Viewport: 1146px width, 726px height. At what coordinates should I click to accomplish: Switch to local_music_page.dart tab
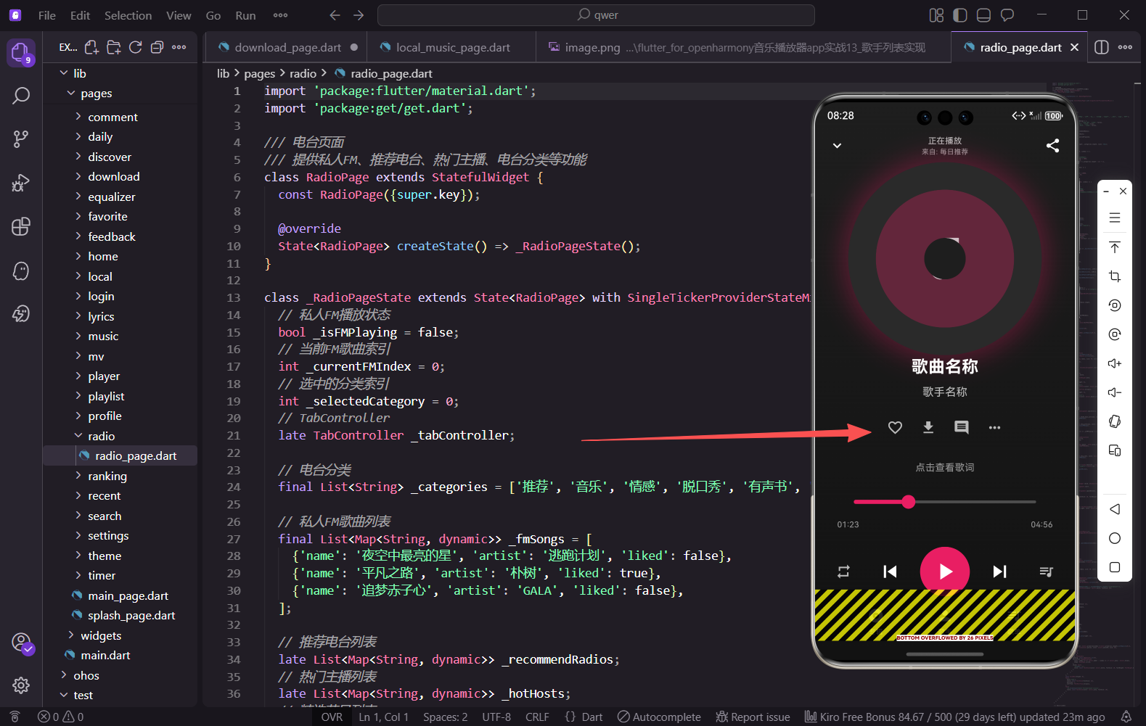453,47
